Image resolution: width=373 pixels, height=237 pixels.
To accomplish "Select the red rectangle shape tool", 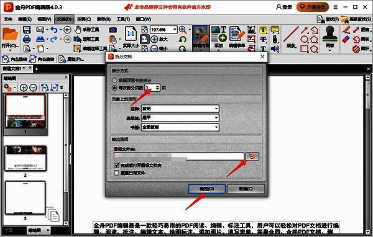I will click(x=304, y=49).
